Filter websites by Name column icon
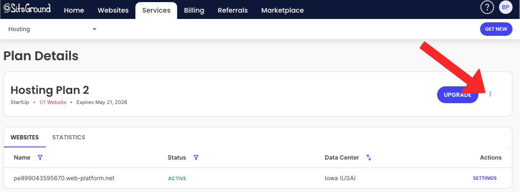This screenshot has width=520, height=192. pos(40,157)
